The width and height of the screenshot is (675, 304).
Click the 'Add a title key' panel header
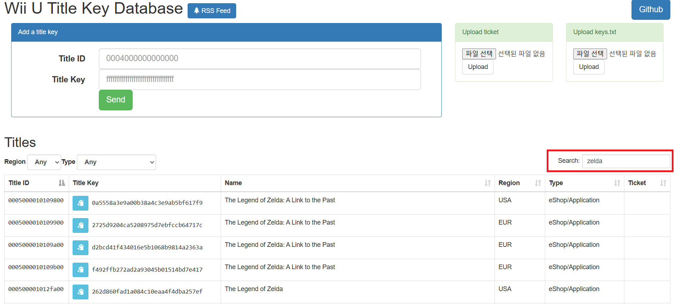click(x=226, y=32)
